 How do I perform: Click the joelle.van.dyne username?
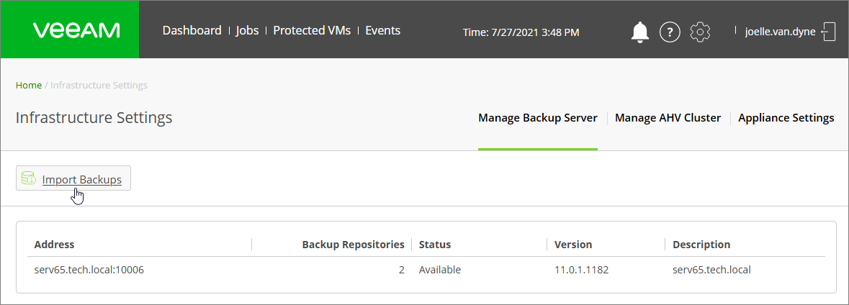[x=781, y=32]
